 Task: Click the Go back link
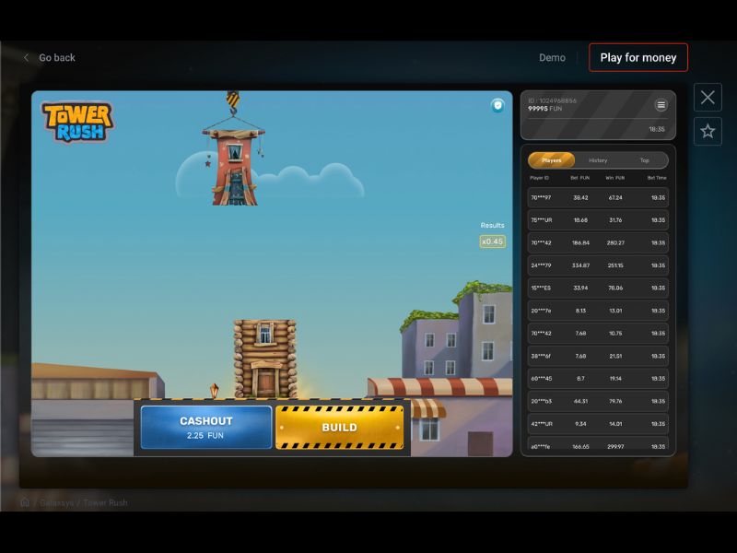[x=56, y=57]
